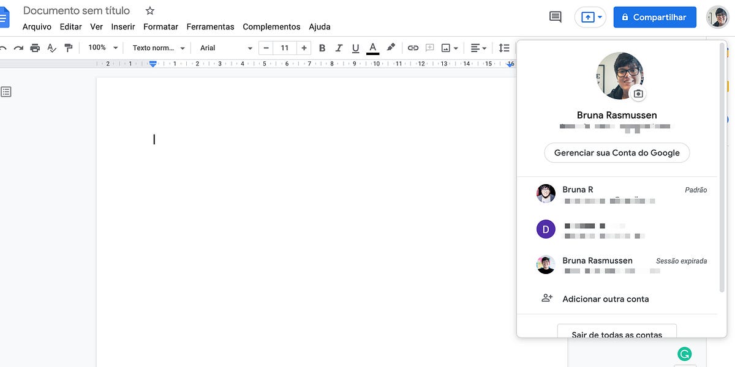Screen dimensions: 735x367
Task: Toggle underline formatting
Action: point(355,47)
